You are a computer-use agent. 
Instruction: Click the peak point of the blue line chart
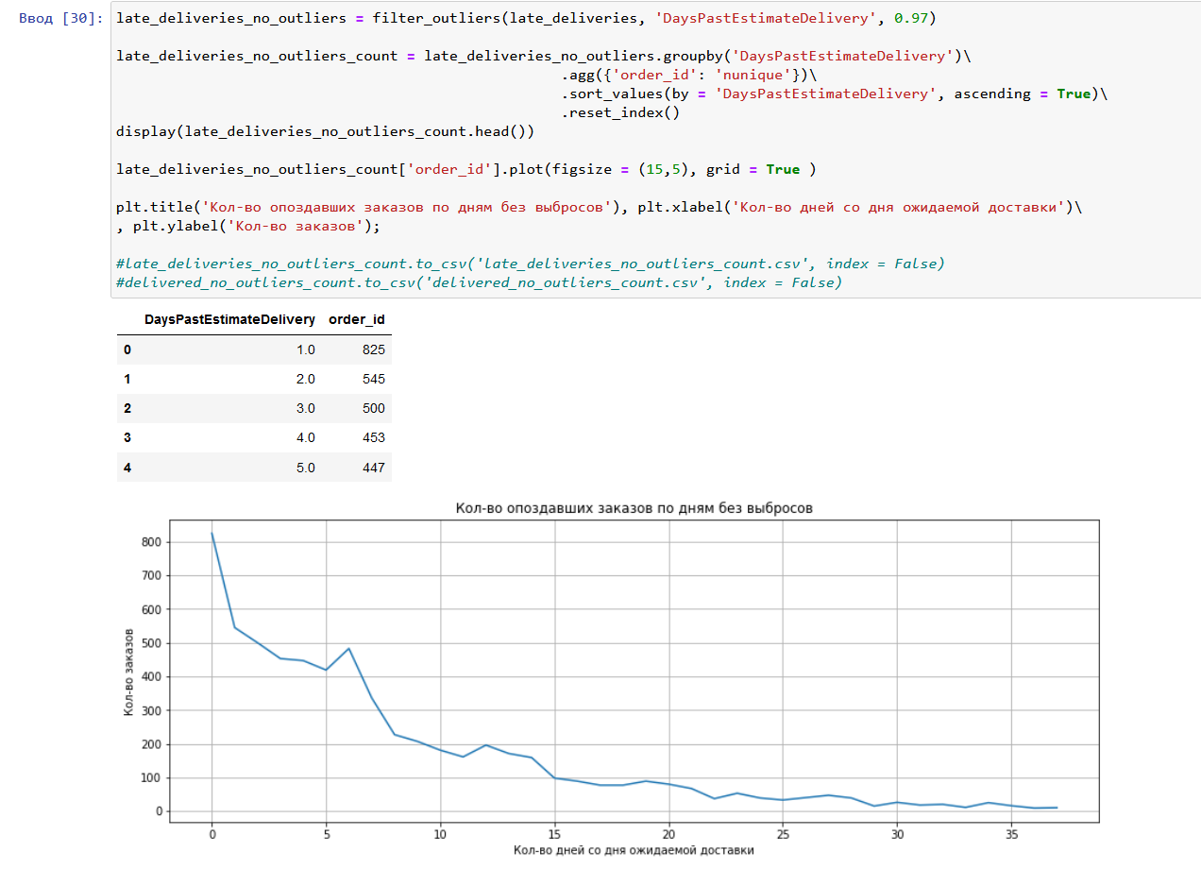coord(212,534)
